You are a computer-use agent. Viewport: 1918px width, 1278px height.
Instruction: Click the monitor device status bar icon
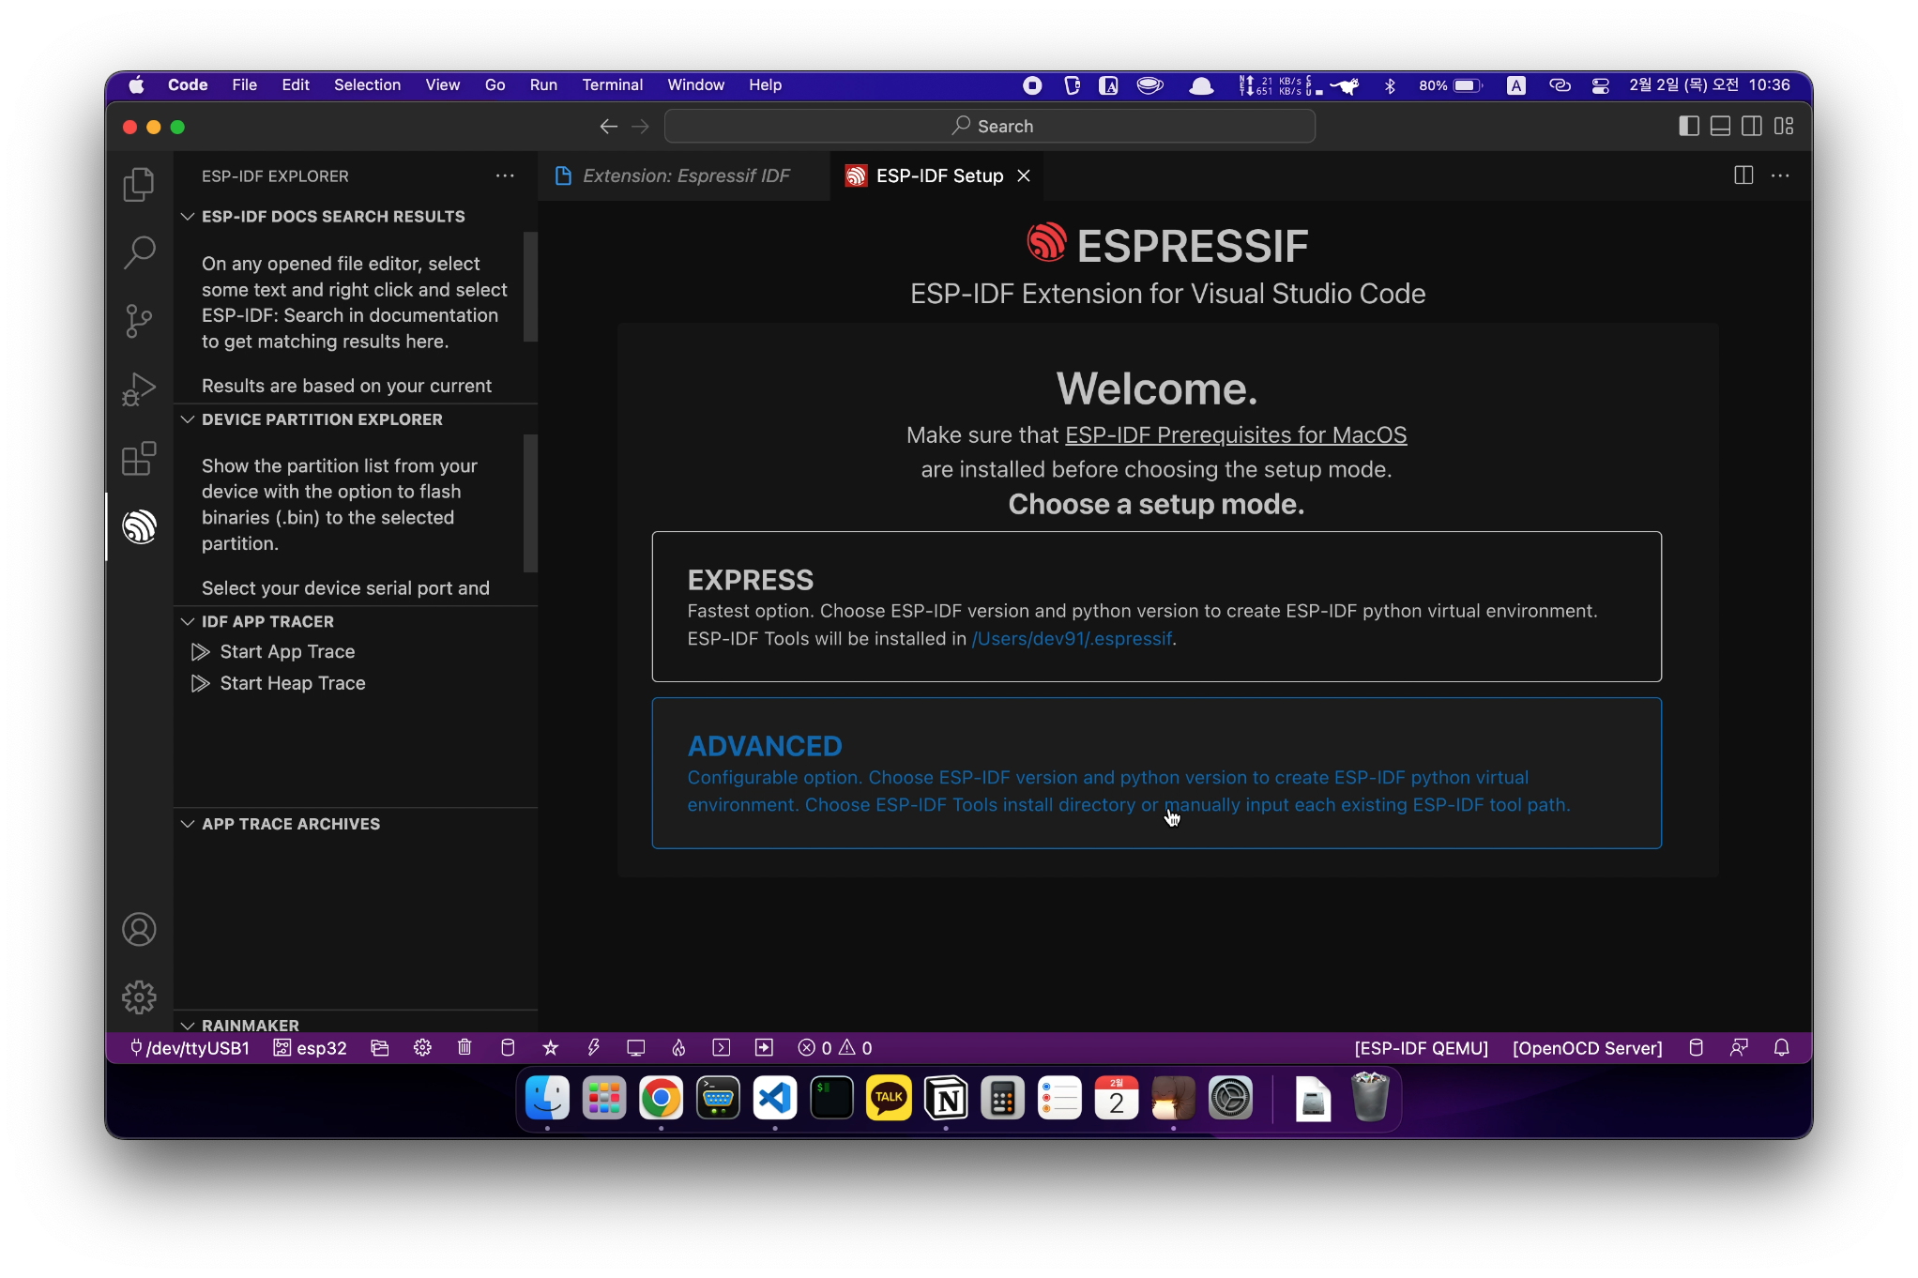(636, 1048)
